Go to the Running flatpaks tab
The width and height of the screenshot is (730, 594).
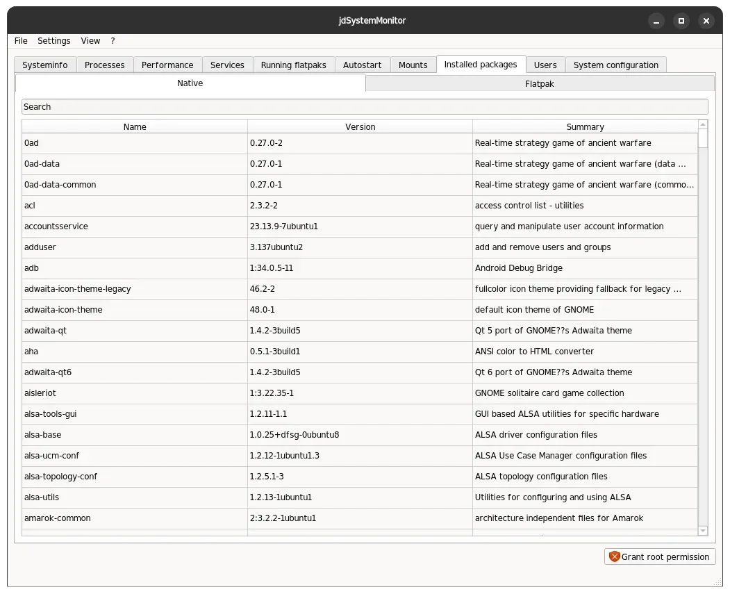(293, 65)
